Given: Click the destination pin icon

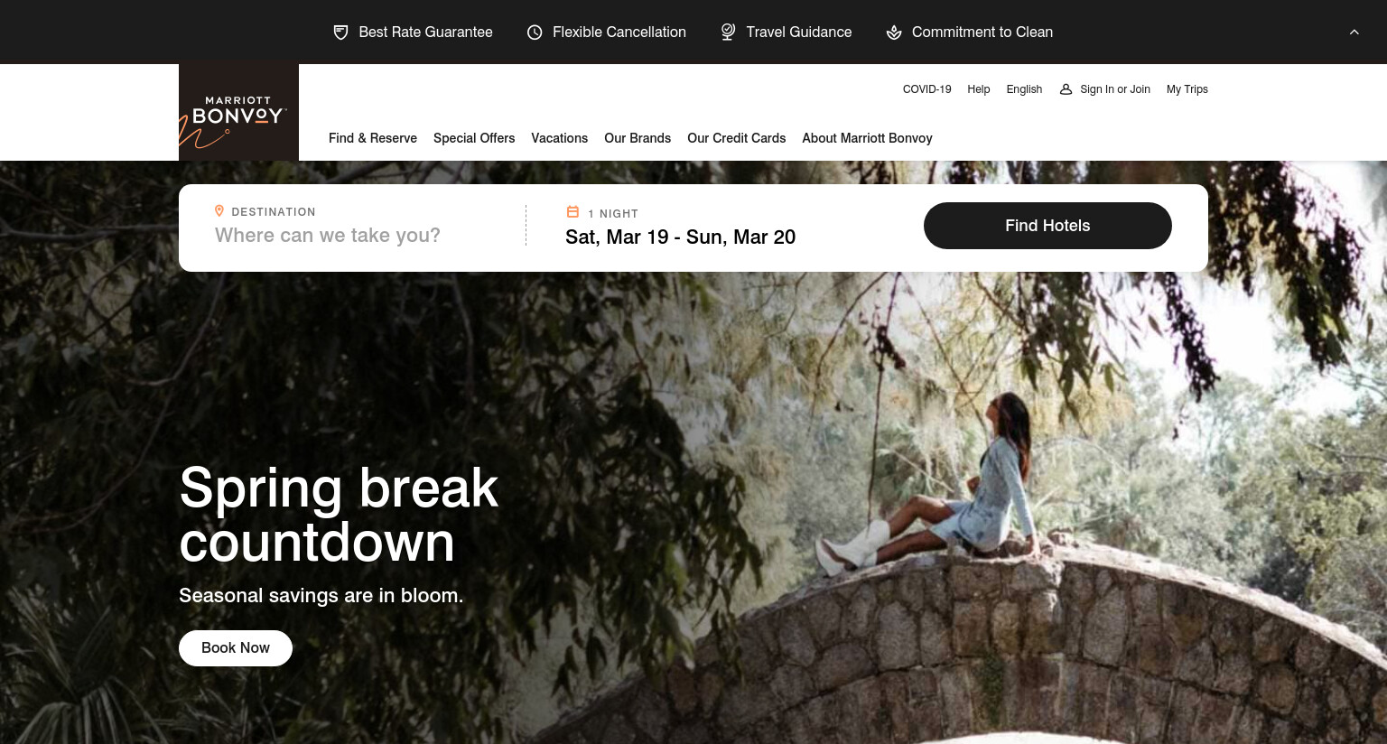Looking at the screenshot, I should (x=219, y=210).
